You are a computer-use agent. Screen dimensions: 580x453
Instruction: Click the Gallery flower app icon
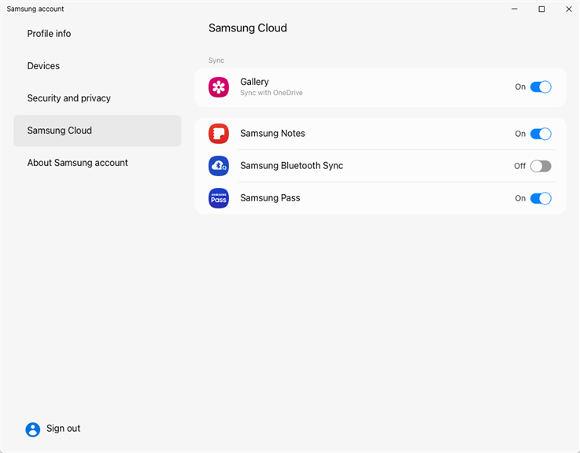tap(219, 87)
